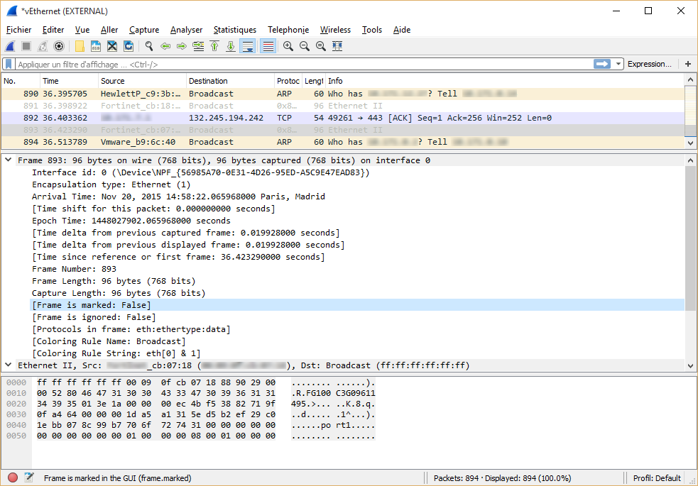
Task: Open the Aide menu
Action: click(401, 30)
